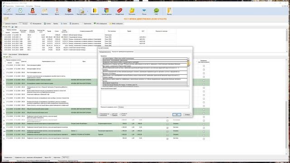
Task: Switch to the Счета tab
Action: [64, 24]
